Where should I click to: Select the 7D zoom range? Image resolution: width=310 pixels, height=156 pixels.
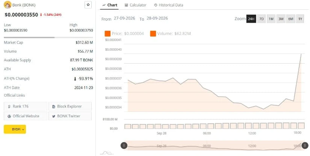[x=262, y=19]
